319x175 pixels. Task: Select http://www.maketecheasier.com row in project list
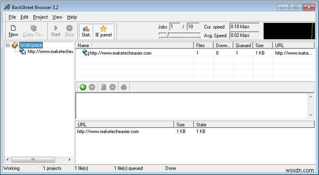(195, 53)
